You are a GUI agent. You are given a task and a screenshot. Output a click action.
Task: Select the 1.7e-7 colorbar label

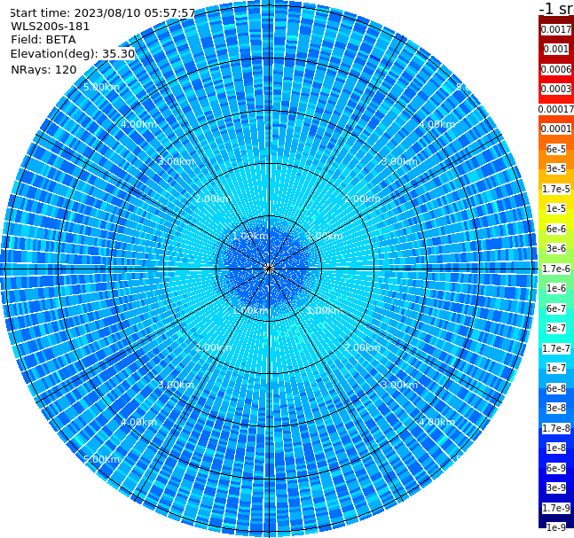pyautogui.click(x=556, y=348)
